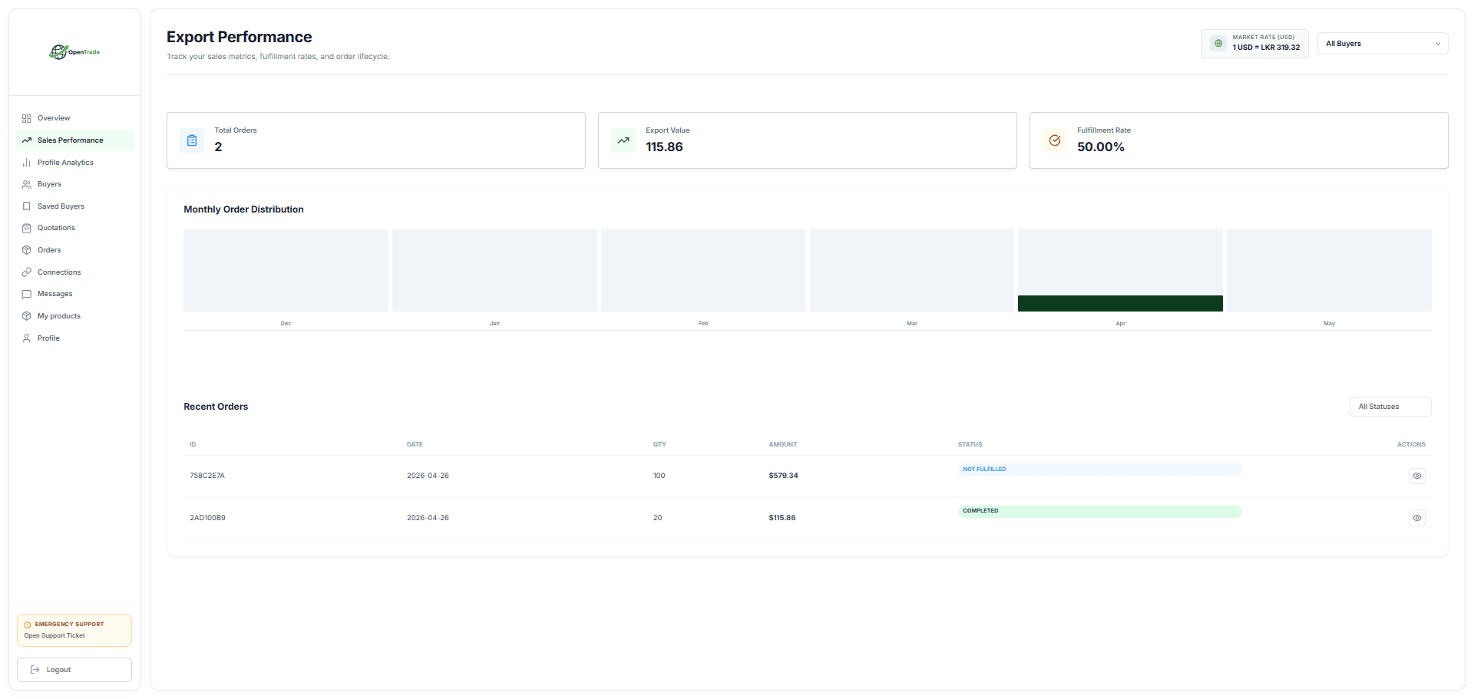This screenshot has width=1474, height=699.
Task: Click the May chart column
Action: pyautogui.click(x=1329, y=270)
